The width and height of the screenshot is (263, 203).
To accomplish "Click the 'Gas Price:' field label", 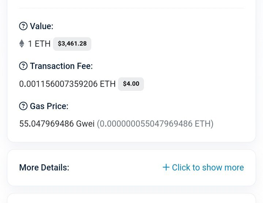I will click(x=49, y=106).
